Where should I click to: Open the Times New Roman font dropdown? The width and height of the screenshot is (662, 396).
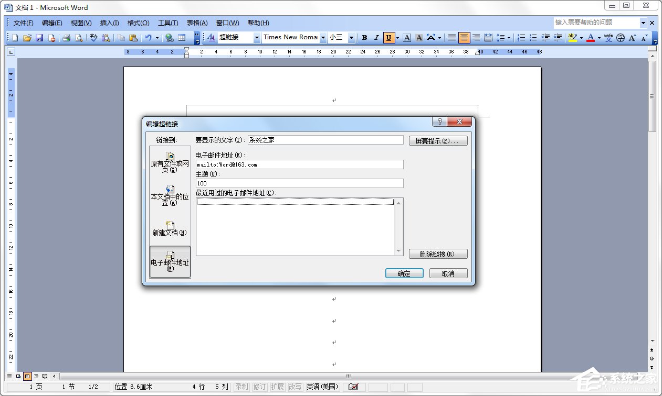[323, 37]
